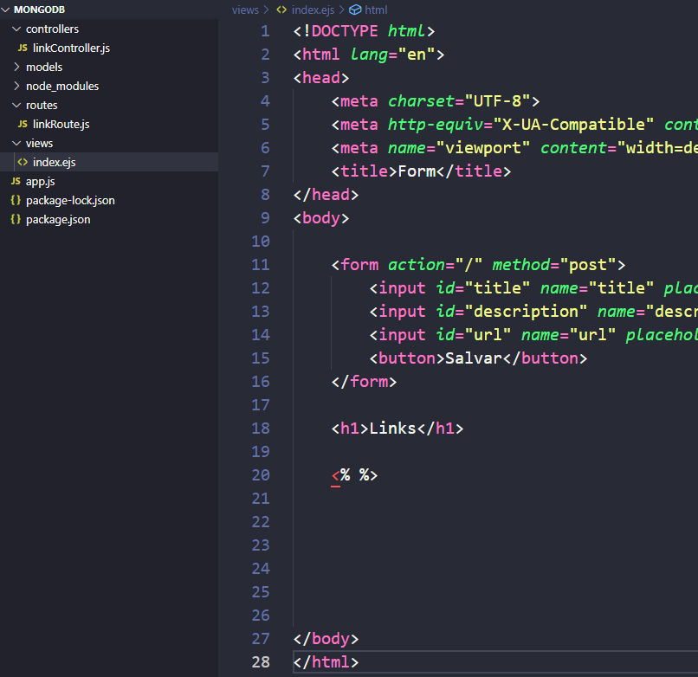698x677 pixels.
Task: Click the opening body tag on line 9
Action: pos(321,218)
